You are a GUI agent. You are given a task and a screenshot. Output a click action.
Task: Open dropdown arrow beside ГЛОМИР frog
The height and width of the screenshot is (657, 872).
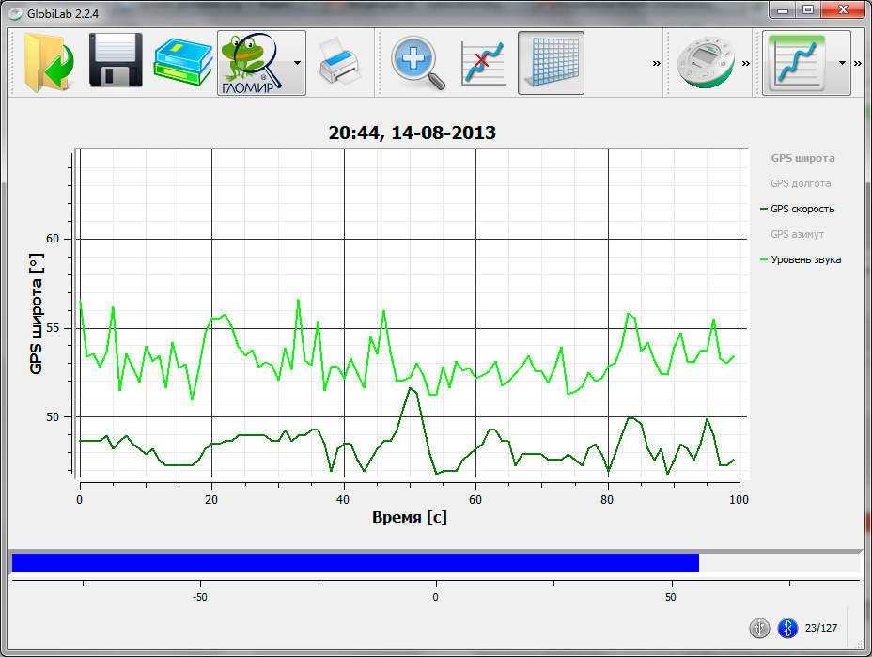(297, 63)
